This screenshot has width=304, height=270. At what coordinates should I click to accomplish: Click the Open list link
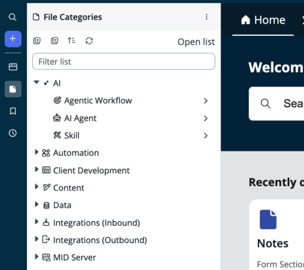coord(196,42)
